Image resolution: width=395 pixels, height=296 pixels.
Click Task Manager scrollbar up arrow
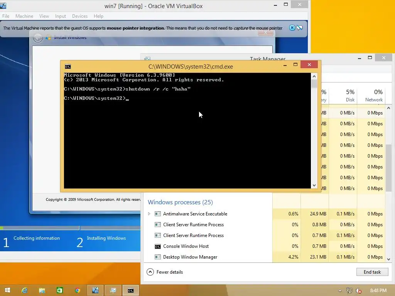[389, 108]
